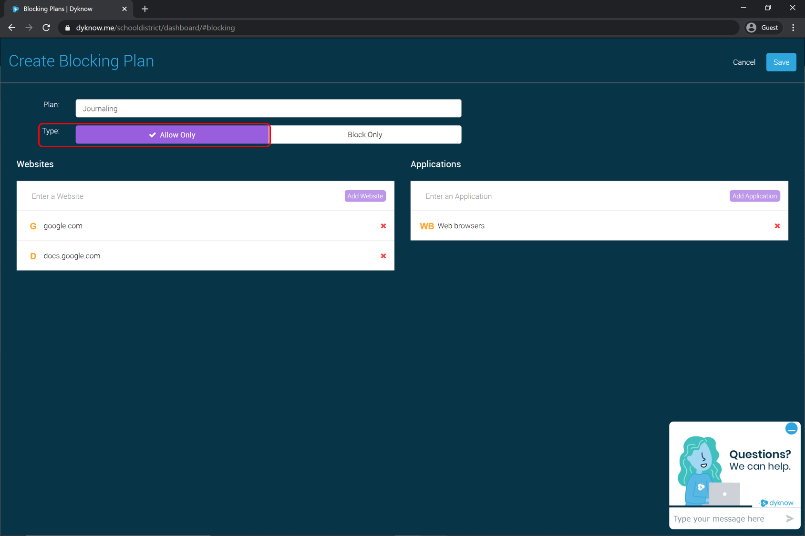Click the Add Application button
Viewport: 805px width, 536px height.
[754, 196]
